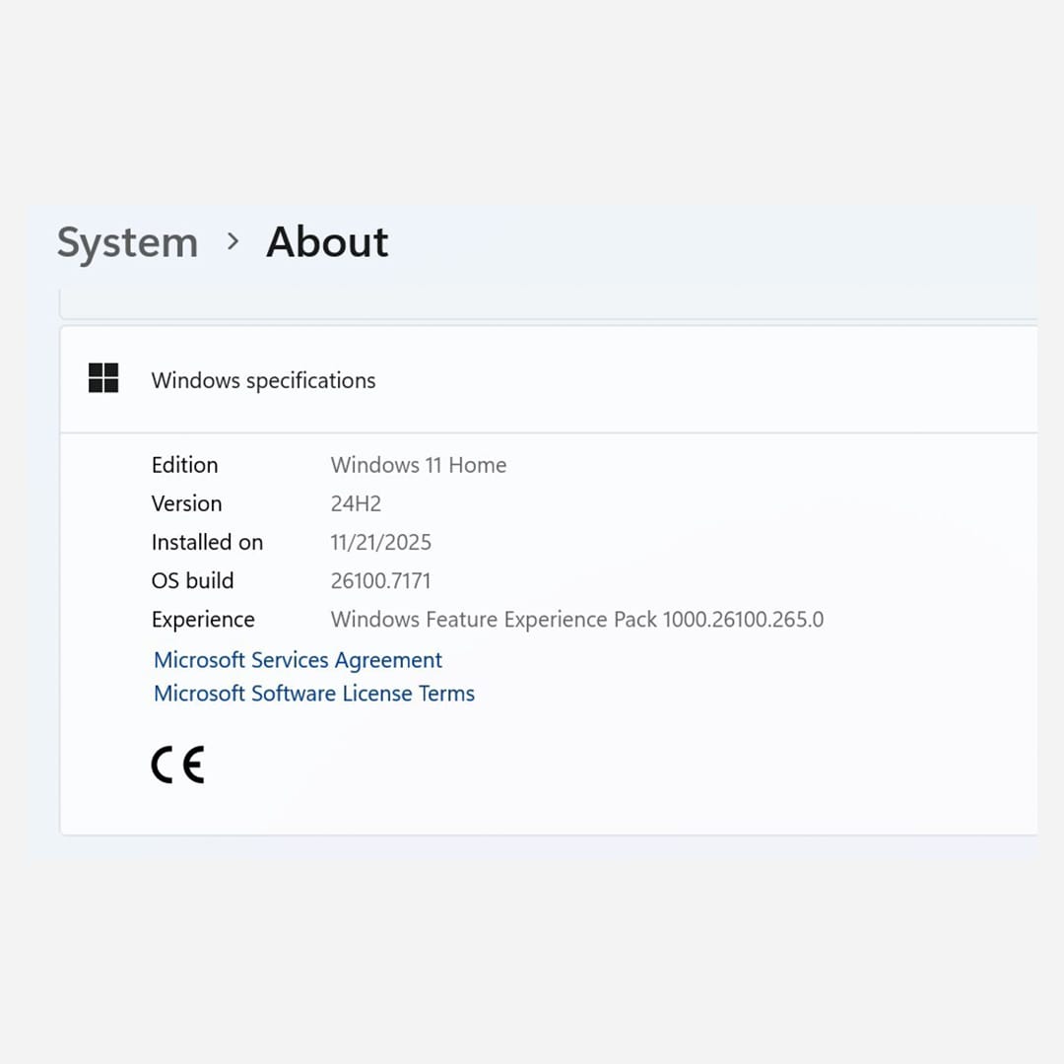The width and height of the screenshot is (1064, 1064).
Task: Click the partially visible card above specifications
Action: (x=548, y=305)
